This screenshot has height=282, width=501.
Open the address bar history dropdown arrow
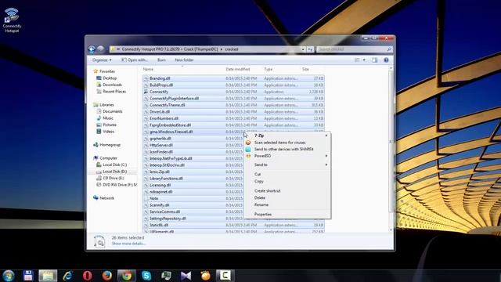(x=303, y=49)
